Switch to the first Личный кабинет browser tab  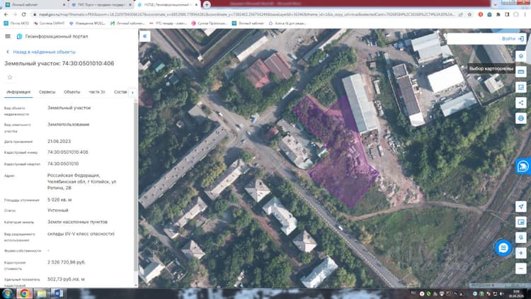[35, 5]
